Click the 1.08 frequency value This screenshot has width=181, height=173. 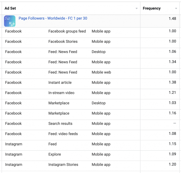point(172,134)
